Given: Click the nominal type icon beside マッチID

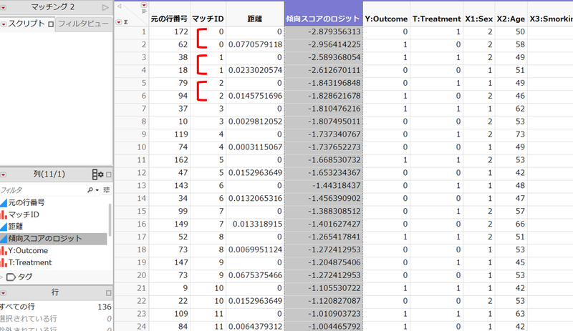Looking at the screenshot, I should (4, 214).
